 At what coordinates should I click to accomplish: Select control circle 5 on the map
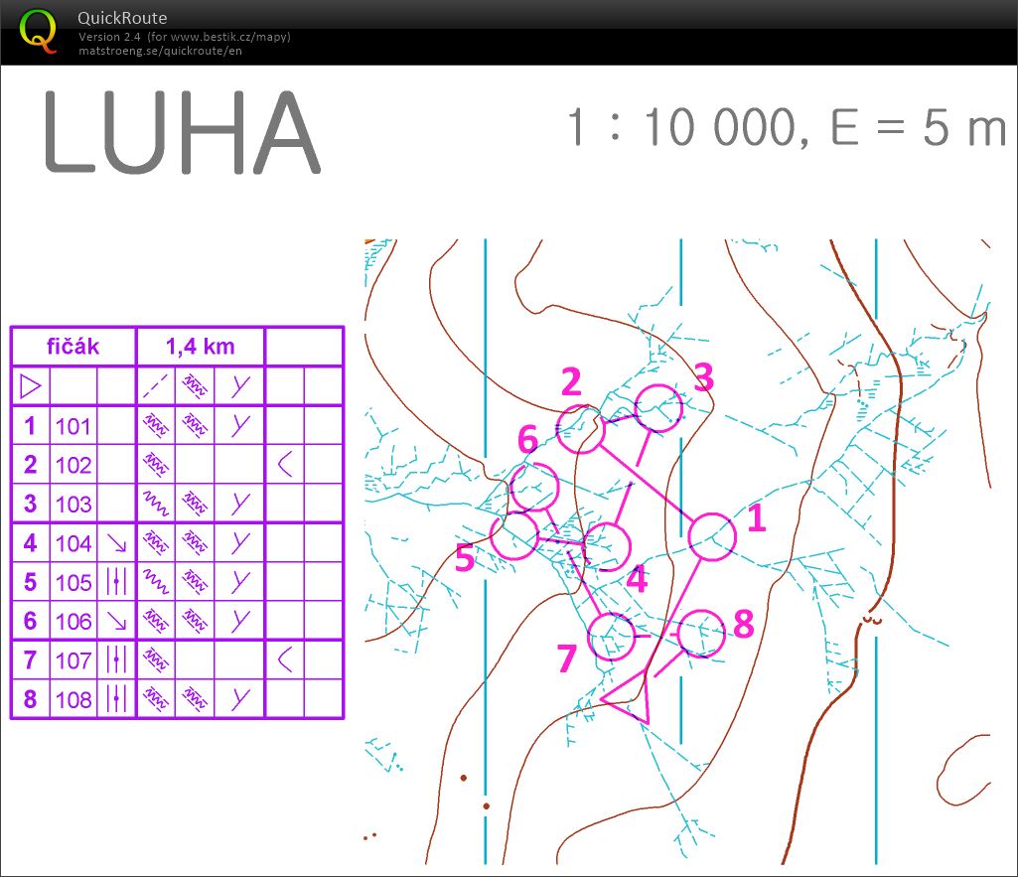[x=514, y=536]
